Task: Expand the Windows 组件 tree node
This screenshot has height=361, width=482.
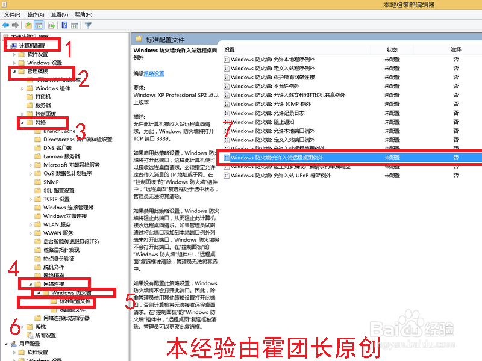Action: coord(22,88)
